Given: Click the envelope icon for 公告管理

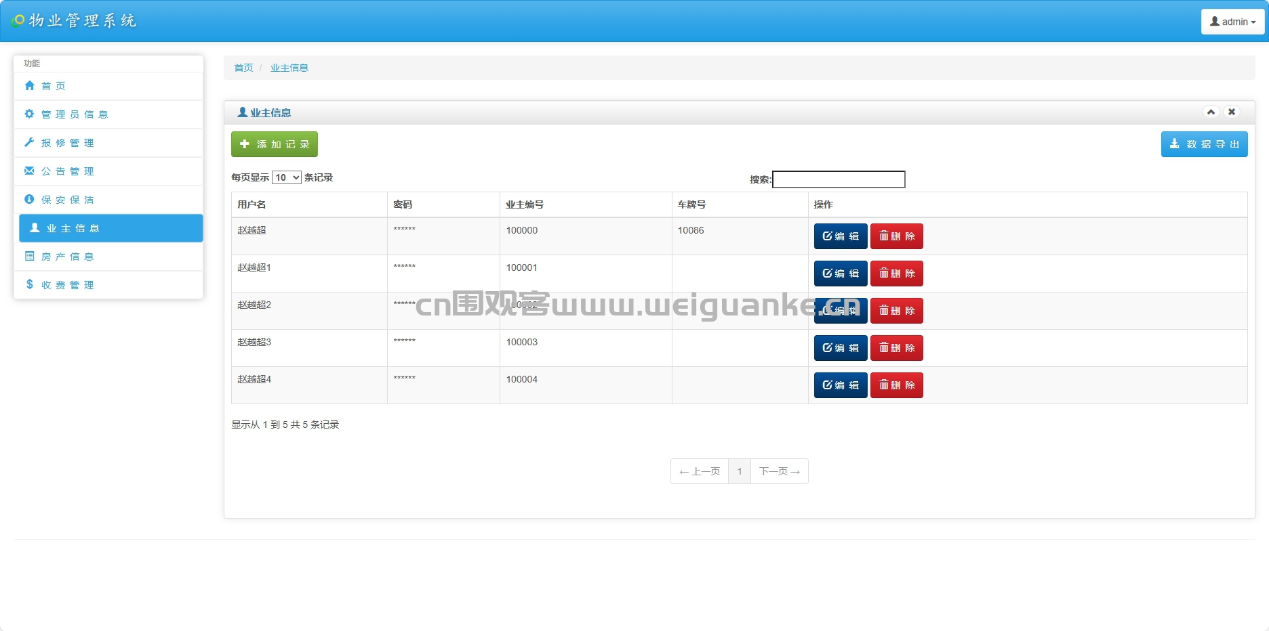Looking at the screenshot, I should point(29,171).
